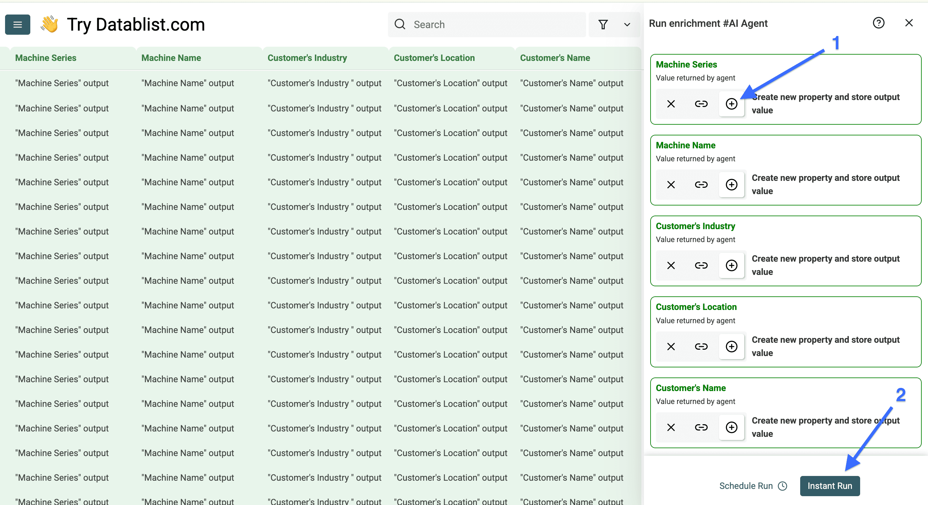Click the link icon for Customer's Location output
This screenshot has width=928, height=505.
701,347
